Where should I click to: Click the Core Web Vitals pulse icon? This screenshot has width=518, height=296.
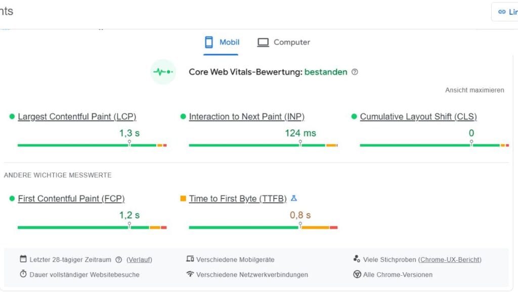(x=163, y=72)
